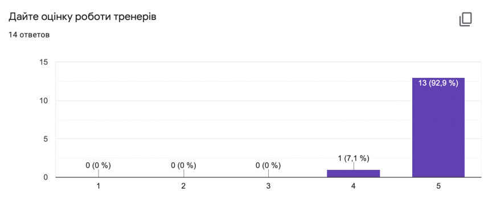Click the small purple bar for rating 4

pos(354,173)
